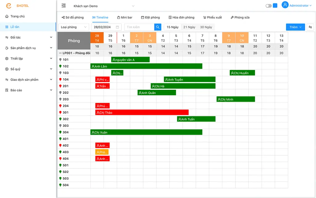Click the green pin icon of room 504
This screenshot has width=316, height=198.
pos(60,185)
